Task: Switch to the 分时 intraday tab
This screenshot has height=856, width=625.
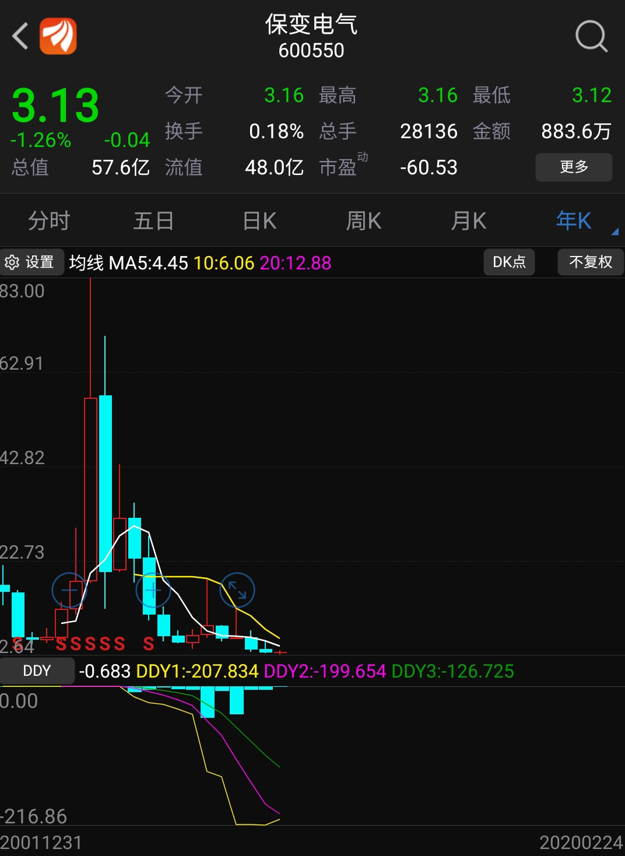Action: click(49, 220)
